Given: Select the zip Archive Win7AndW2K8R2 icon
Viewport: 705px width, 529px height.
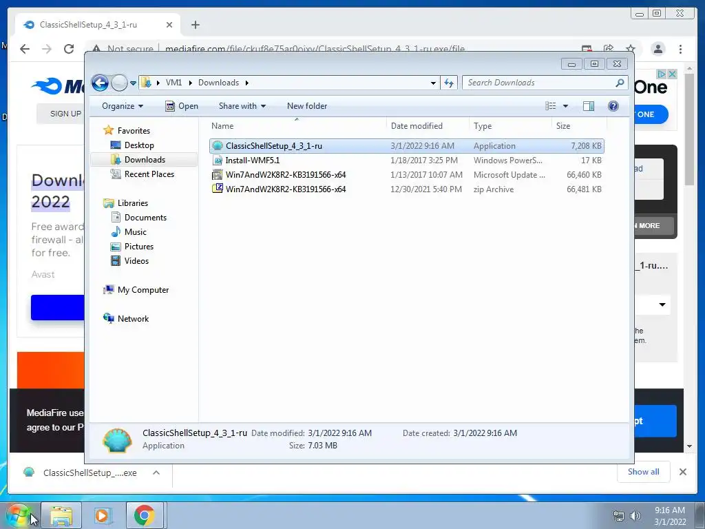Looking at the screenshot, I should pyautogui.click(x=218, y=189).
